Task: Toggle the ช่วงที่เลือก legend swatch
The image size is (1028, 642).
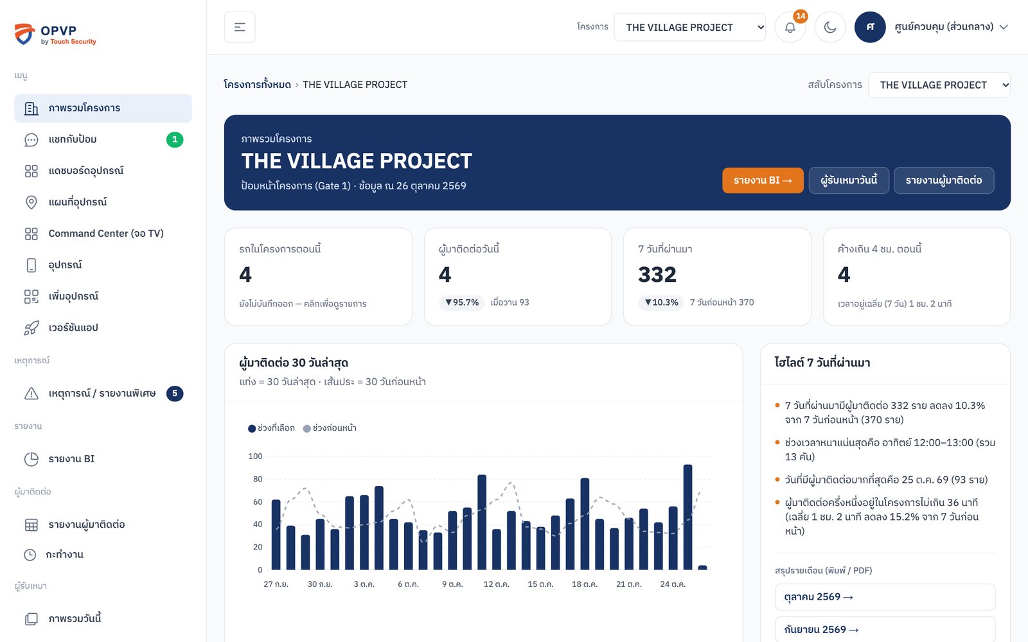Action: (252, 428)
